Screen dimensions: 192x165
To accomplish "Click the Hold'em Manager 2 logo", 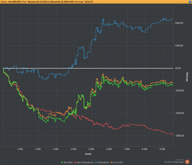I will tap(187, 162).
